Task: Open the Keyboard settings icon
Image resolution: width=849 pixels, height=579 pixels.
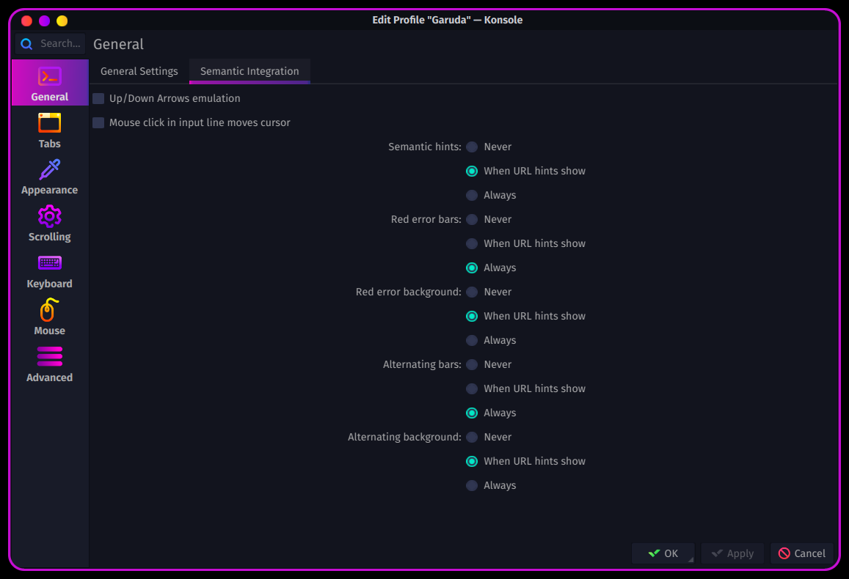Action: tap(49, 263)
